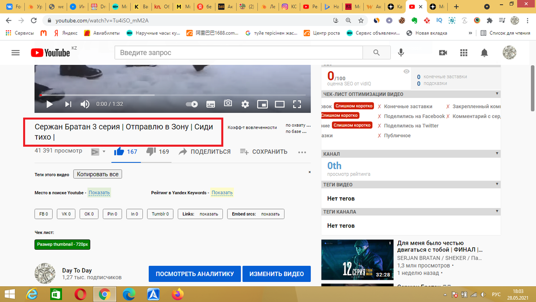Like the video with thumbs up
536x302 pixels.
126,152
